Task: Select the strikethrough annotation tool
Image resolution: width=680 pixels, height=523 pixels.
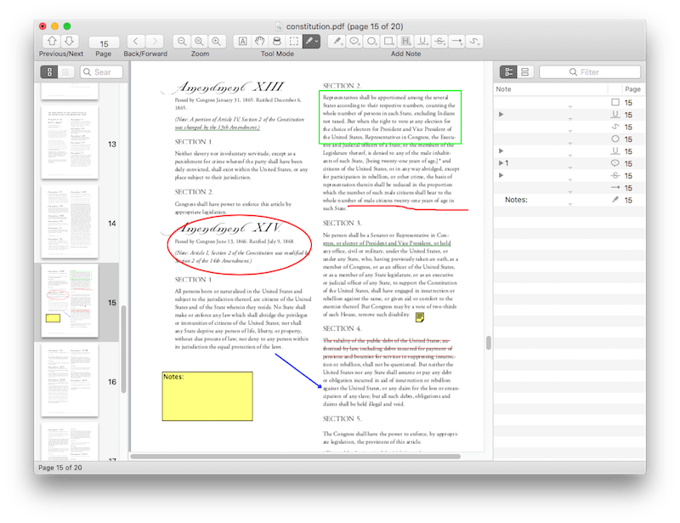Action: 439,41
